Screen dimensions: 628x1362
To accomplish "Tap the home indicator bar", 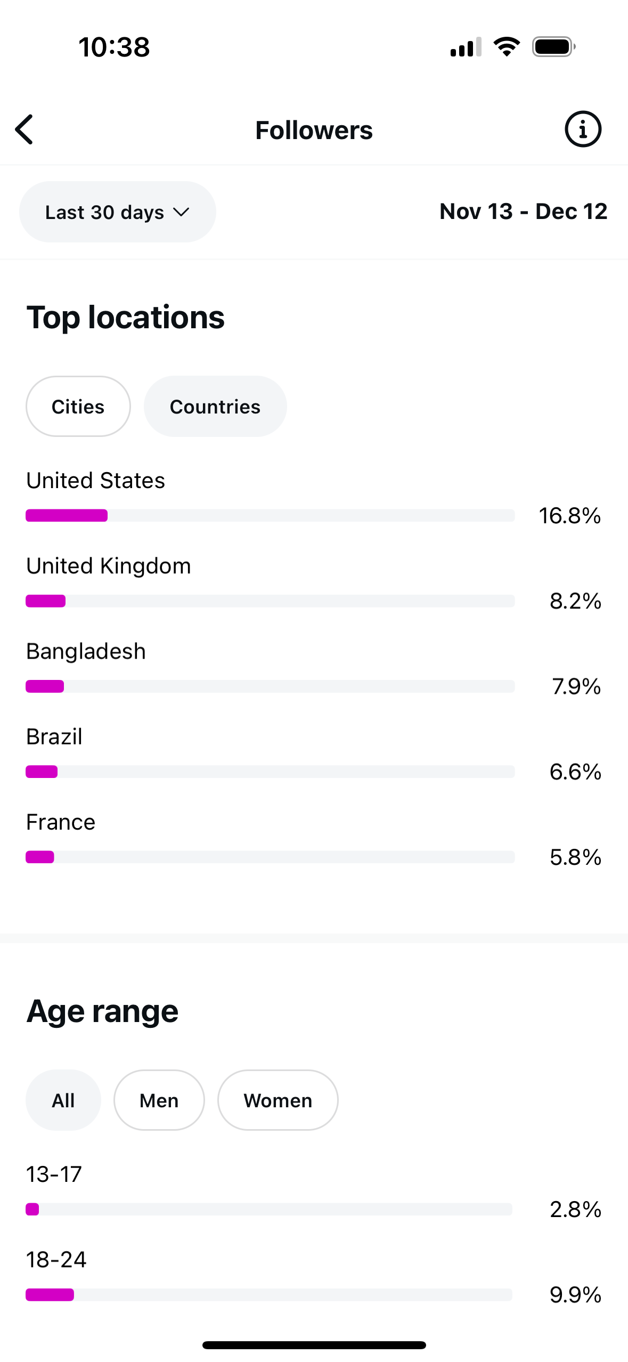I will [314, 1345].
